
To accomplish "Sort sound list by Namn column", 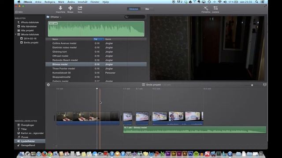I will pyautogui.click(x=55, y=39).
